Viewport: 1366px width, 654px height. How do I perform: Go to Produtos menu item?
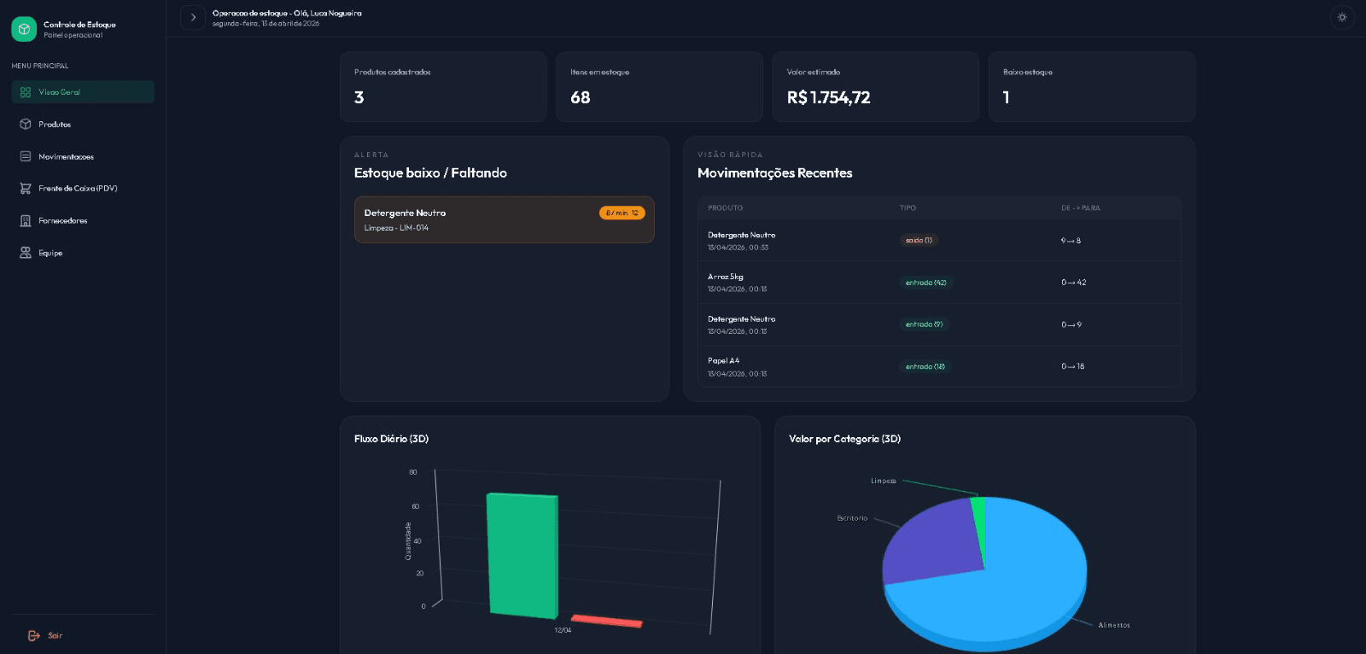pyautogui.click(x=83, y=125)
